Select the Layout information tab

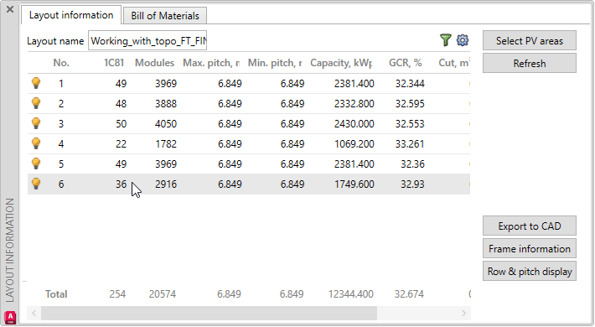(x=71, y=15)
